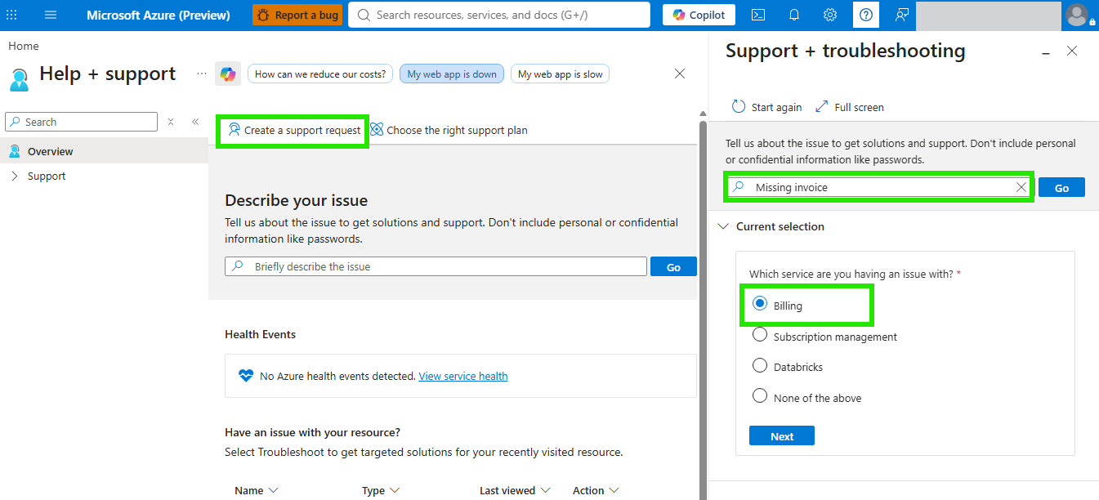The height and width of the screenshot is (500, 1099).
Task: Expand the Support tree item in sidebar
Action: 14,176
